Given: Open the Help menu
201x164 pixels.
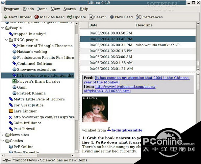Looking at the screenshot, I should tap(84, 9).
